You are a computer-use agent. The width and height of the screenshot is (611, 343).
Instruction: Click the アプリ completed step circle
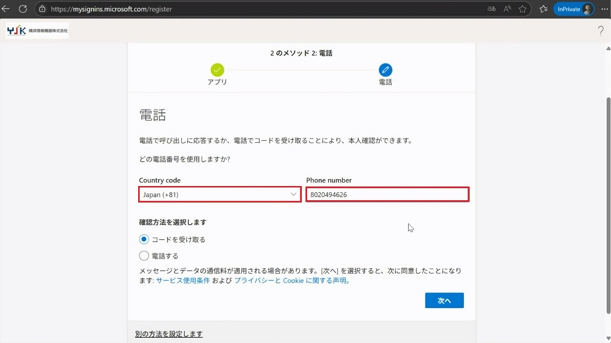(x=217, y=70)
